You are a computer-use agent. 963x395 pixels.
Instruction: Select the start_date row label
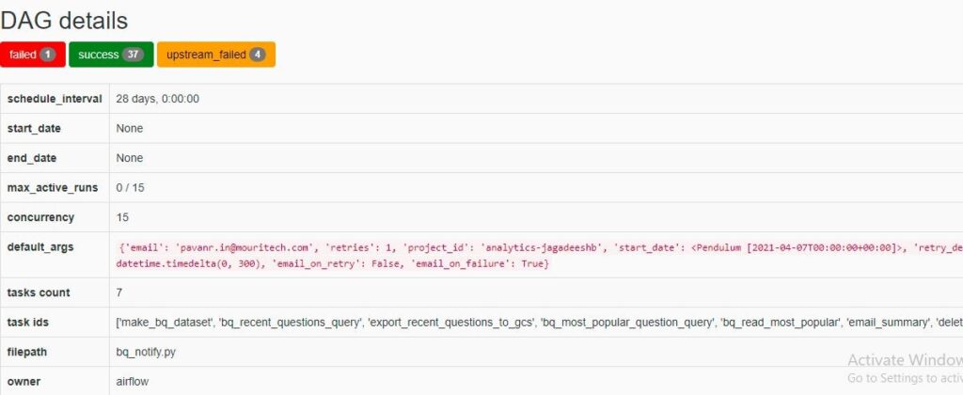pyautogui.click(x=34, y=128)
